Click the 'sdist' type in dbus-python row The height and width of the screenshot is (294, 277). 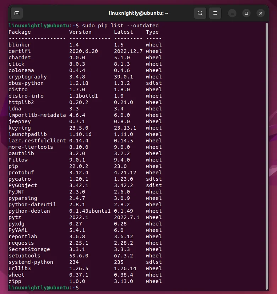pos(154,83)
